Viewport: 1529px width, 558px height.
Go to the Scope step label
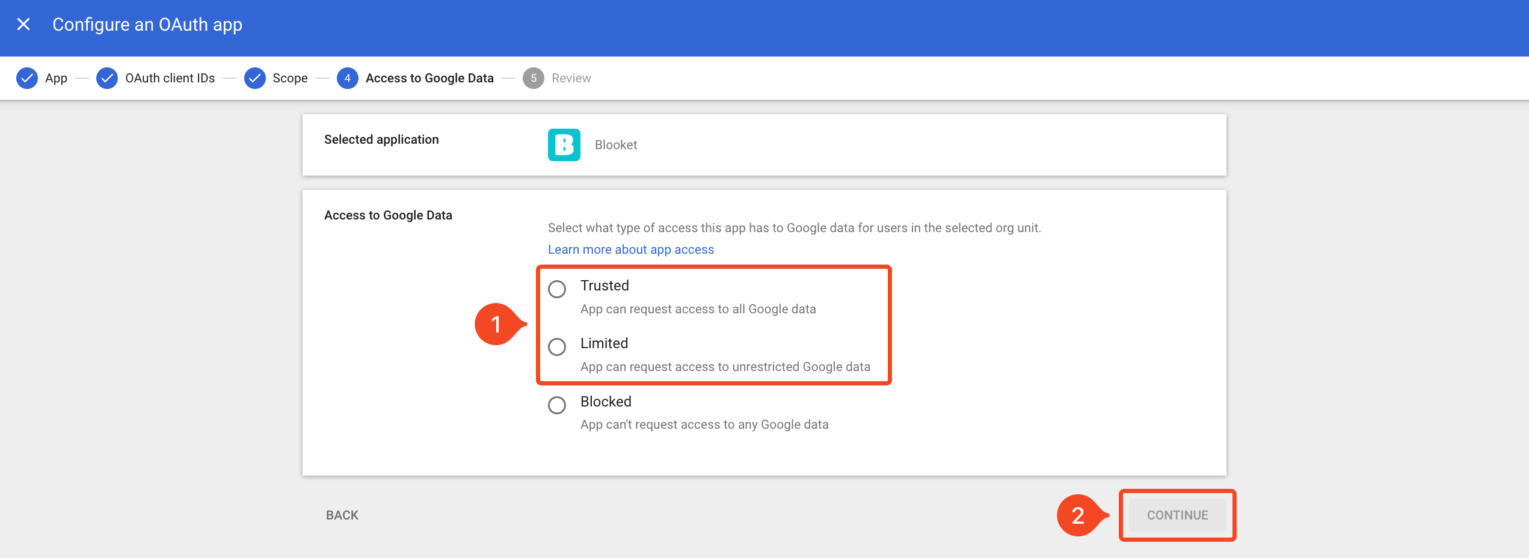point(290,78)
